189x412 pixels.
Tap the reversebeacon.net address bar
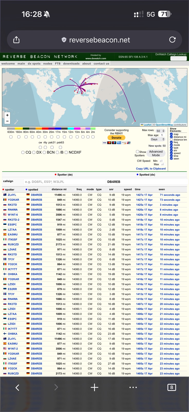[94, 40]
